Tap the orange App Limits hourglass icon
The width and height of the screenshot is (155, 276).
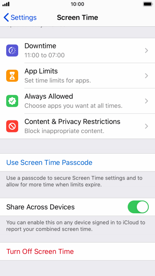tap(12, 76)
